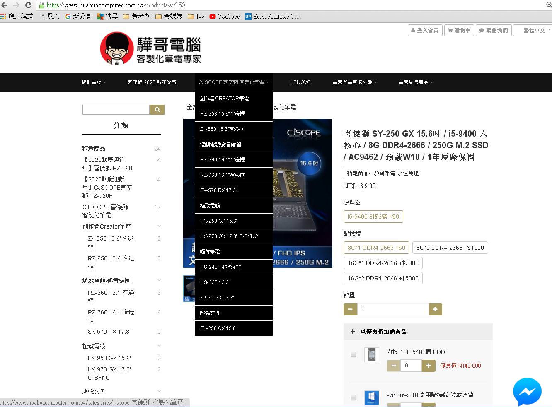Open the LENOVO nav link
This screenshot has width=552, height=407.
tap(300, 82)
